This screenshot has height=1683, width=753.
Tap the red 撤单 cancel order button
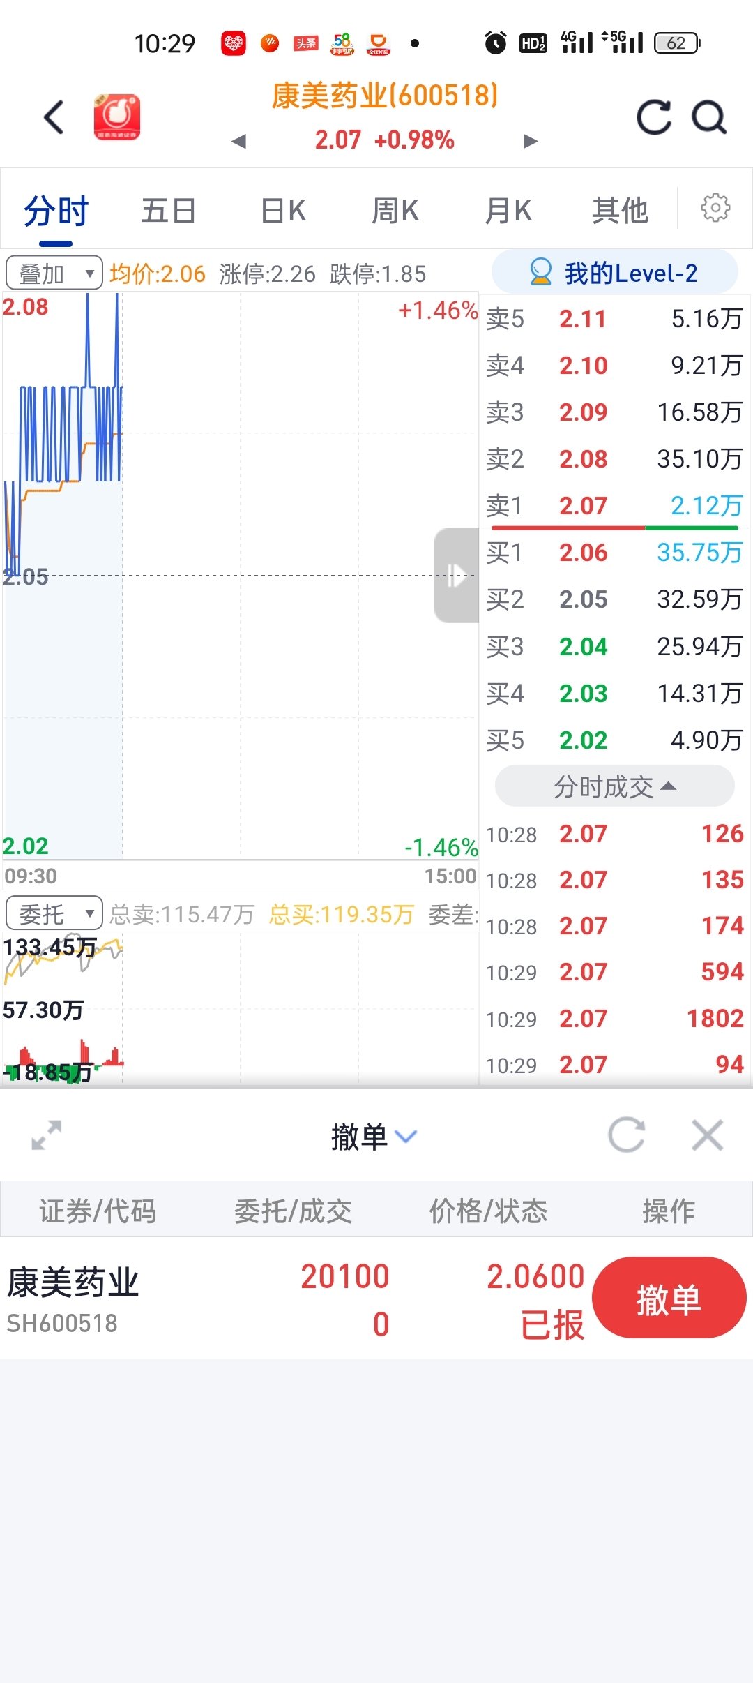pos(669,1298)
